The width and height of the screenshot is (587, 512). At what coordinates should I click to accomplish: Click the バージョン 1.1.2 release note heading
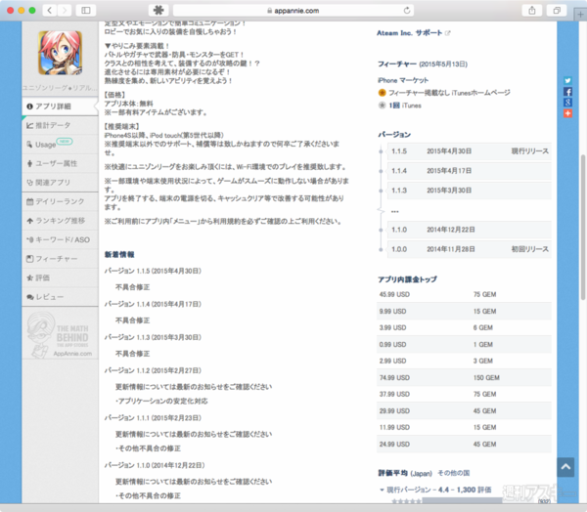pos(153,370)
